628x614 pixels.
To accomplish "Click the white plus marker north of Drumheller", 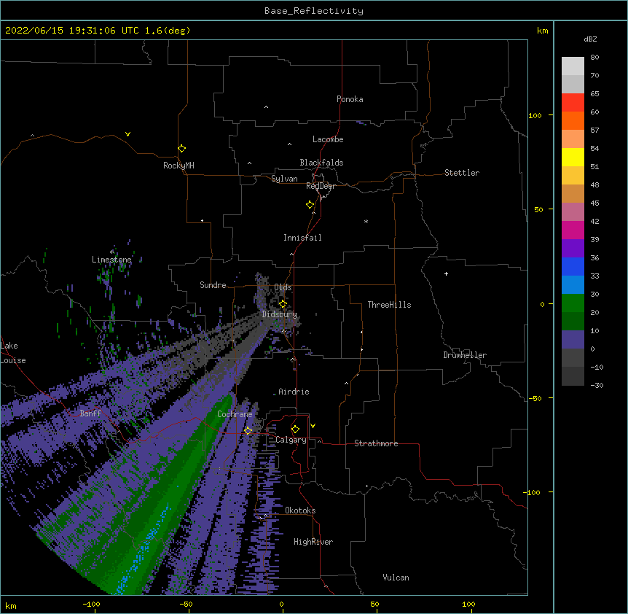I will click(446, 273).
